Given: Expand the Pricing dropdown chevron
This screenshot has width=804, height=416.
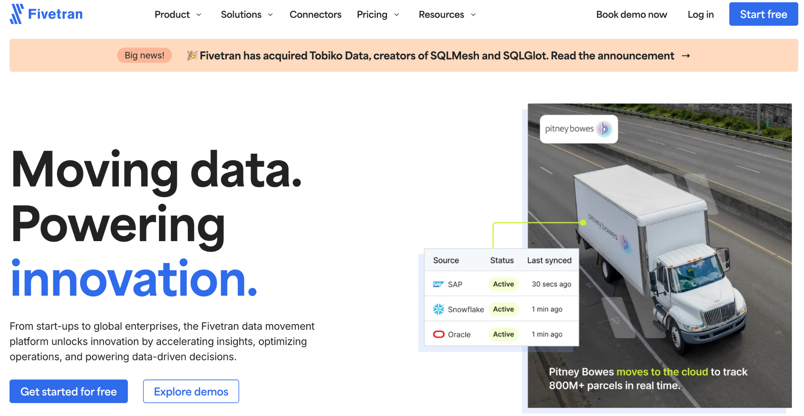Looking at the screenshot, I should click(397, 15).
